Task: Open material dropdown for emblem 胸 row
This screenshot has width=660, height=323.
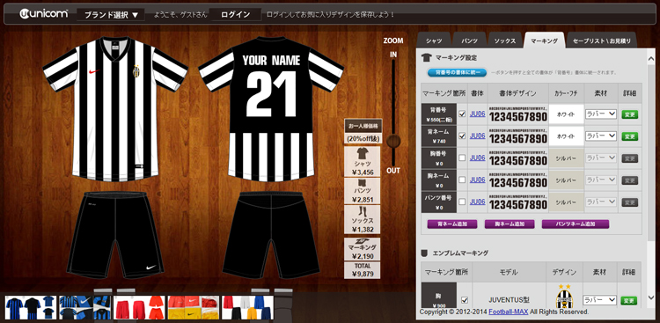Action: [x=599, y=300]
